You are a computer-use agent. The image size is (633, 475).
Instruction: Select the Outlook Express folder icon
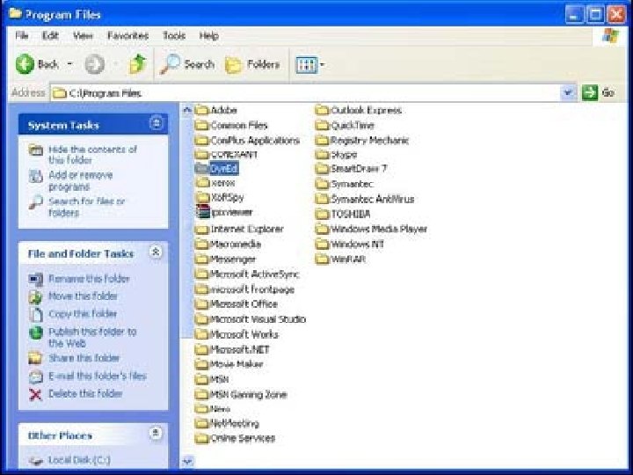pos(322,110)
